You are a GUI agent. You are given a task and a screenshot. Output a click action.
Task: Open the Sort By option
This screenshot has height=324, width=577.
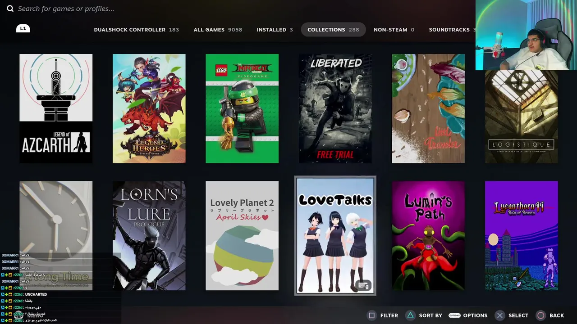[430, 315]
